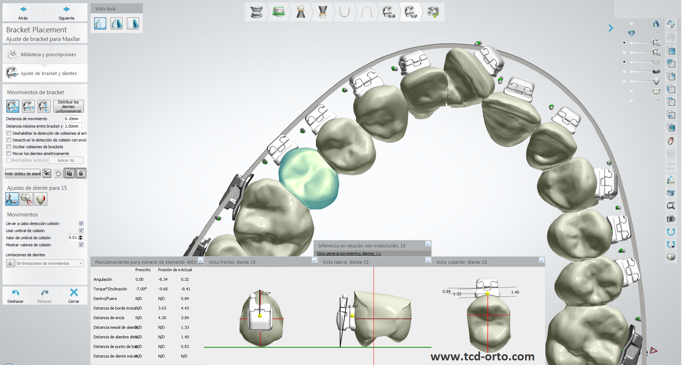Viewport: 682px width, 365px height.
Task: Click the camera snapshot icon
Action: click(x=671, y=219)
